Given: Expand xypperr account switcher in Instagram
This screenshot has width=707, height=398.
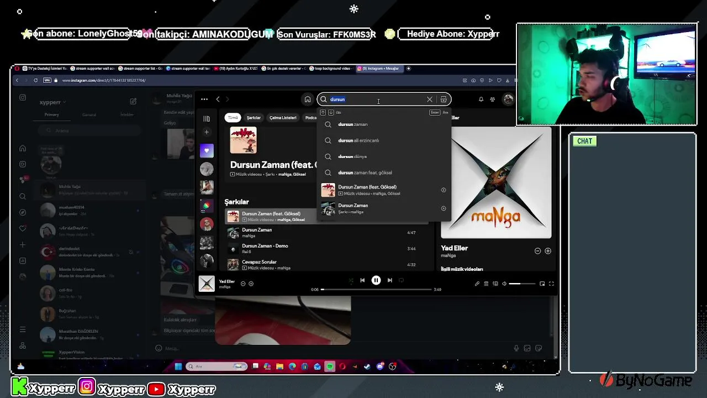Looking at the screenshot, I should pos(53,102).
